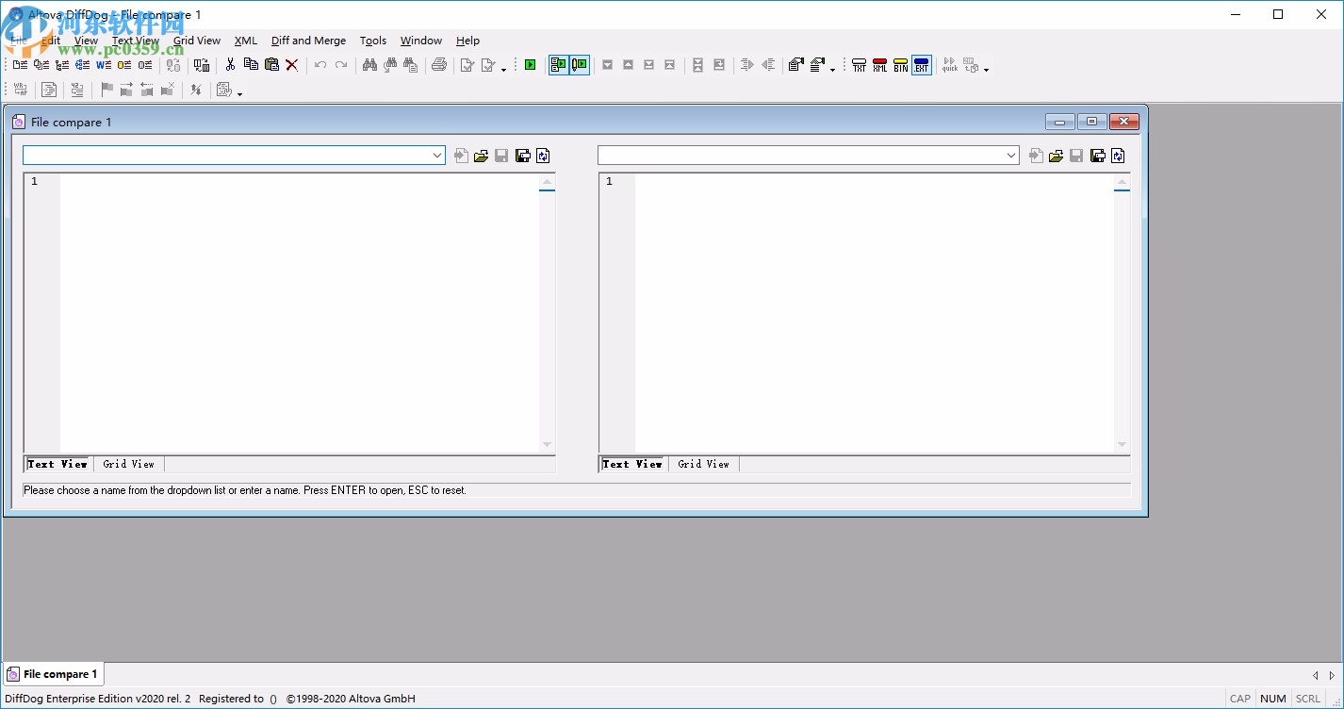This screenshot has height=709, width=1344.
Task: Click the green Start Comparison play icon
Action: [531, 65]
